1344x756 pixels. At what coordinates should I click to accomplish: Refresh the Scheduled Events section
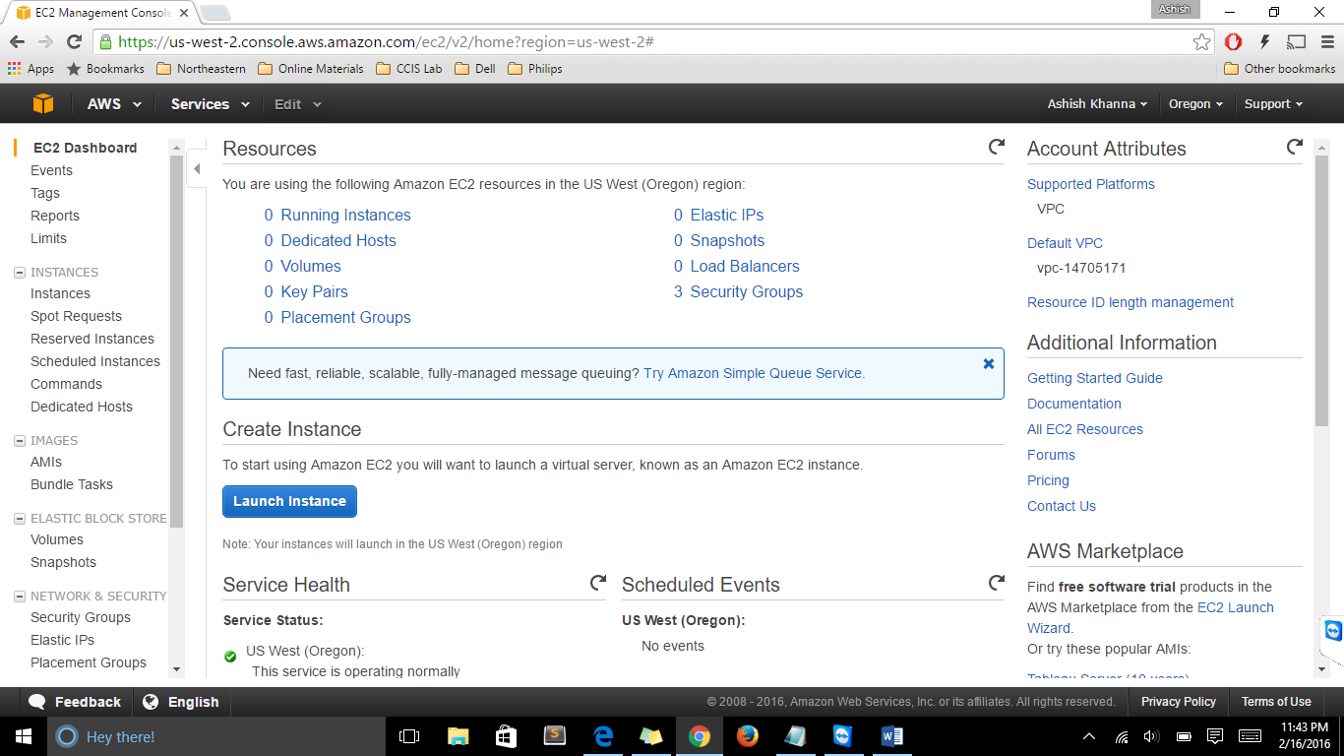tap(997, 583)
